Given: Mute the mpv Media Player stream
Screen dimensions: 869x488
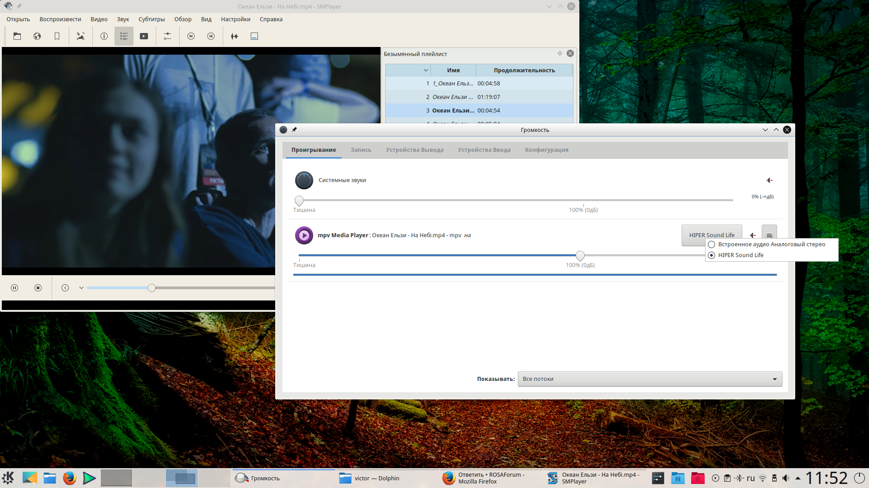Looking at the screenshot, I should coord(753,235).
